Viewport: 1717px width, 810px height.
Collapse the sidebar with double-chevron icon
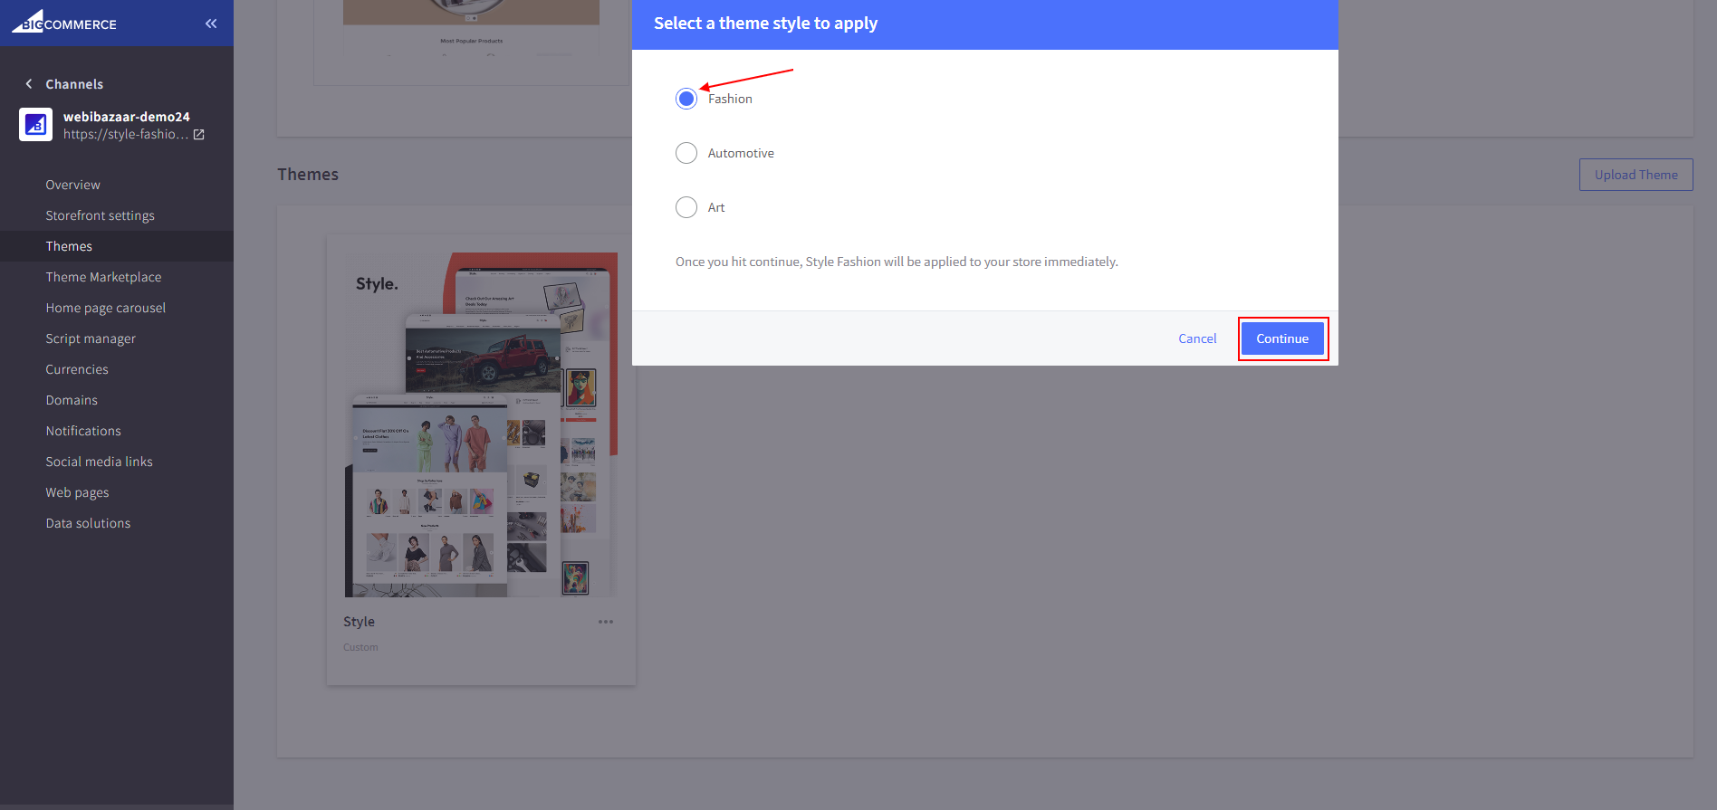click(211, 24)
